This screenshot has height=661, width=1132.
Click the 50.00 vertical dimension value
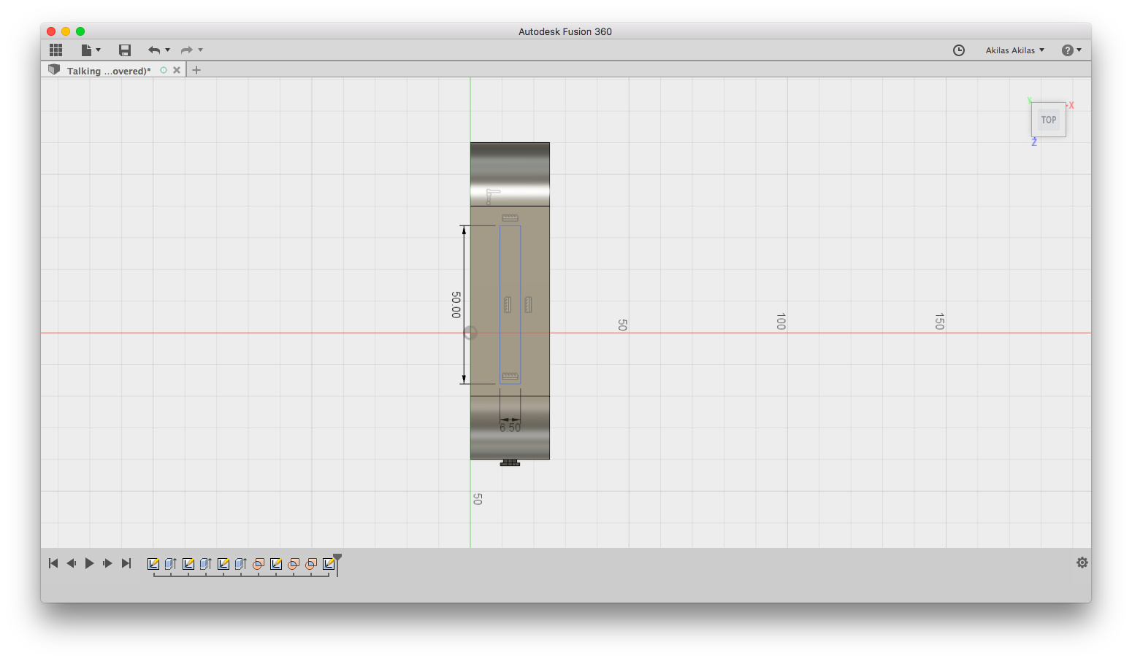(x=456, y=304)
